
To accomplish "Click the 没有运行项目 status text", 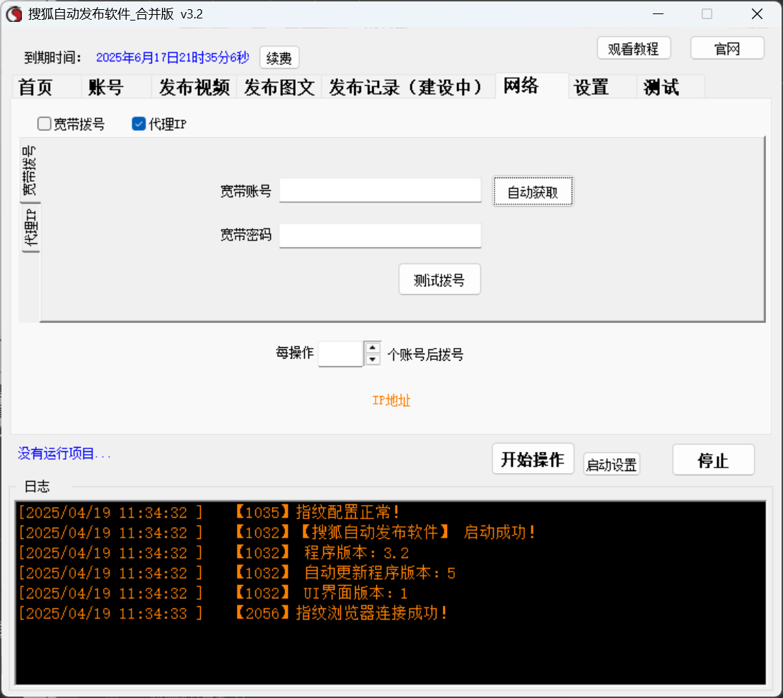I will click(x=64, y=453).
